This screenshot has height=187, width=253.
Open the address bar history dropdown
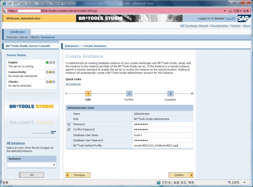click(x=225, y=11)
